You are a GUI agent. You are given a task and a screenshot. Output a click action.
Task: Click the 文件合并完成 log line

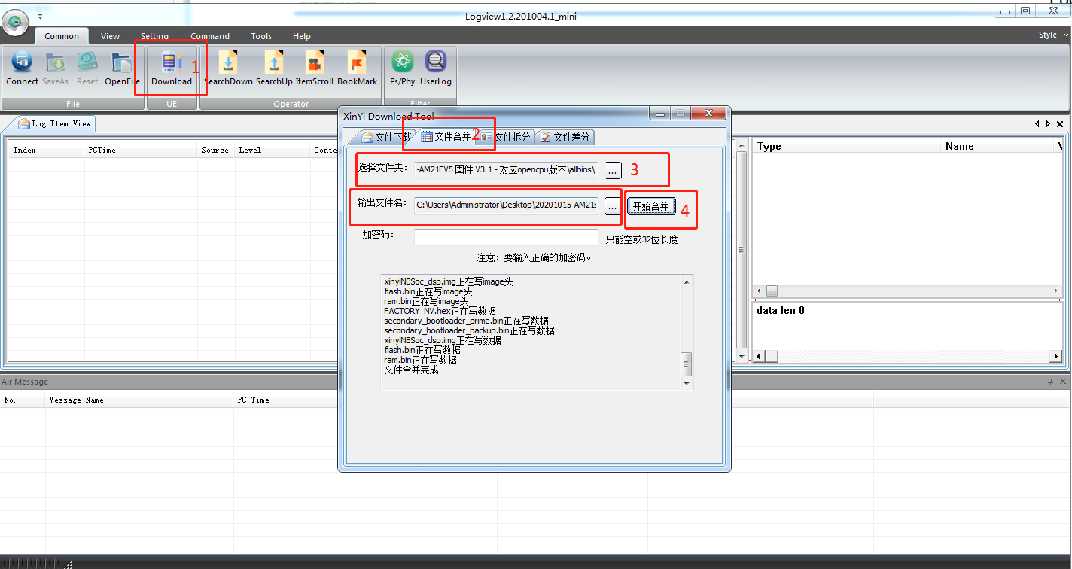pos(411,370)
